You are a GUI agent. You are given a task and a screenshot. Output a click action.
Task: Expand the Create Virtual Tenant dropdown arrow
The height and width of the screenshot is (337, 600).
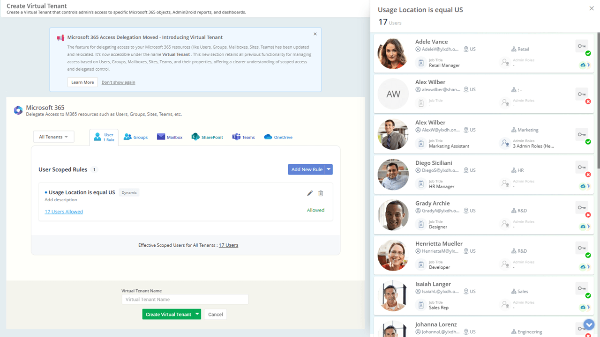(x=197, y=314)
